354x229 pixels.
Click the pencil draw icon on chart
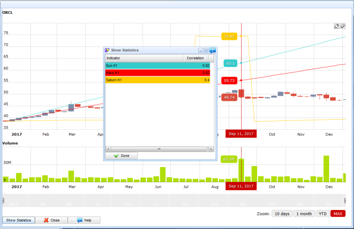point(337,26)
